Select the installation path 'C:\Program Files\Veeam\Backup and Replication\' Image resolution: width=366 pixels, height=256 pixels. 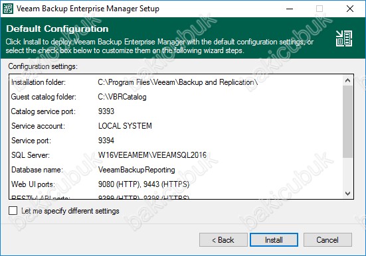(178, 82)
